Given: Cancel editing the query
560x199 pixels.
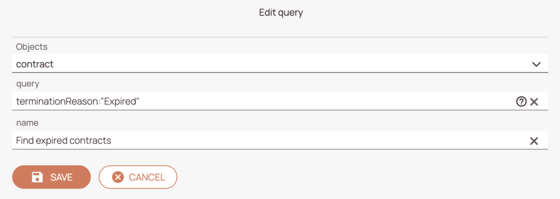Looking at the screenshot, I should 138,177.
